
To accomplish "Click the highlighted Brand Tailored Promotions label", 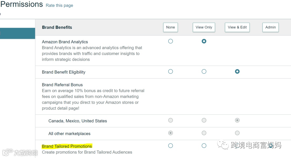I will [67, 146].
